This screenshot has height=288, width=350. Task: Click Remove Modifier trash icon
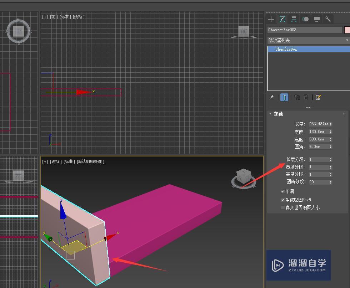pos(306,97)
